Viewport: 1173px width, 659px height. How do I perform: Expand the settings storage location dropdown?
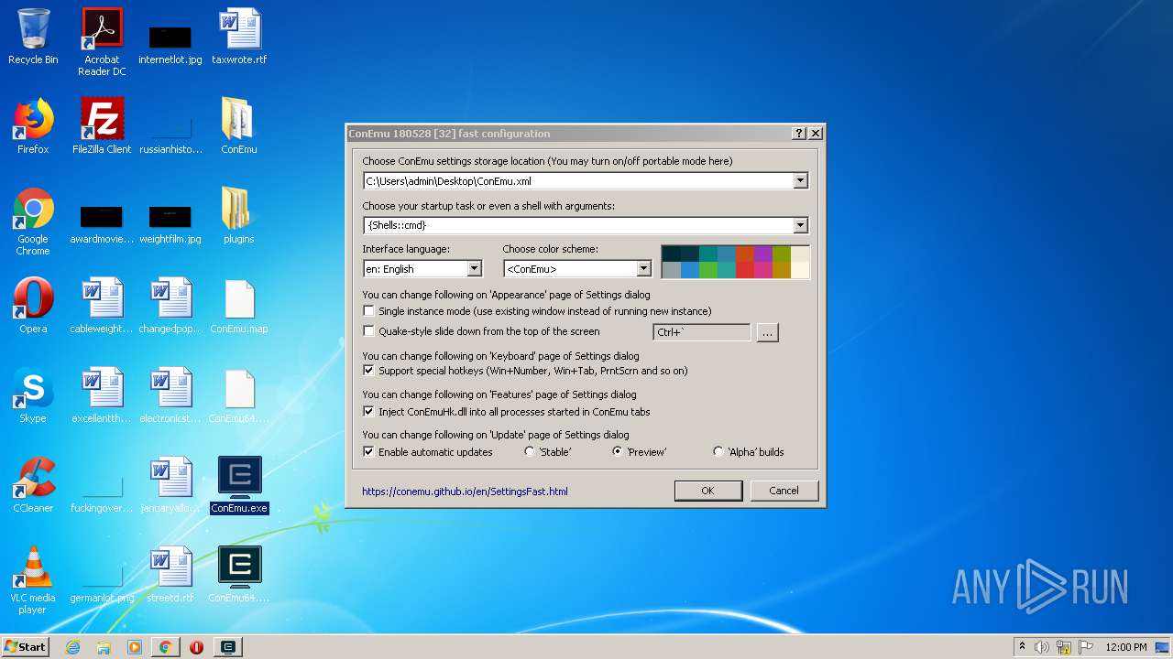click(x=800, y=181)
